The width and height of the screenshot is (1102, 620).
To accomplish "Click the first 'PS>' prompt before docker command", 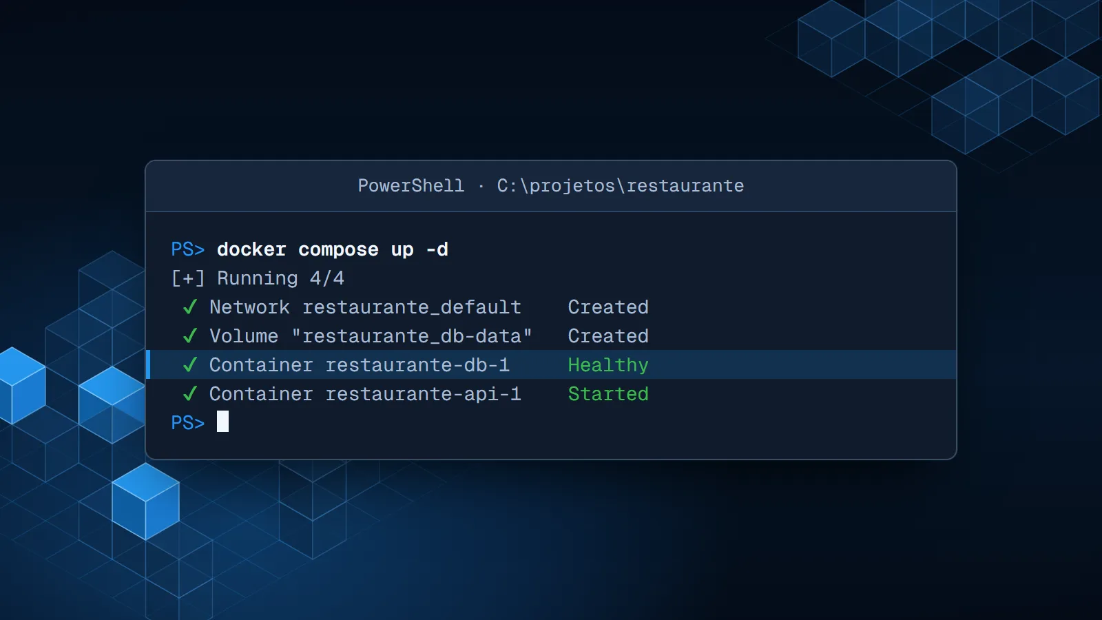I will [x=188, y=249].
